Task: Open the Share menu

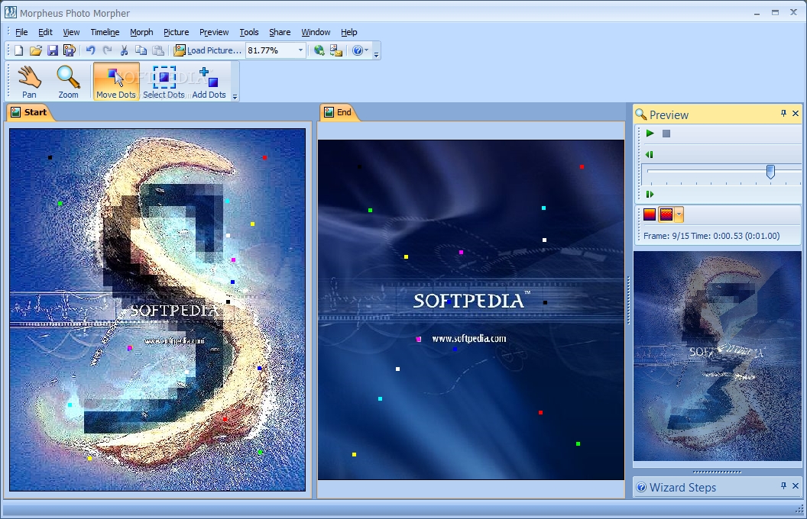Action: coord(280,32)
